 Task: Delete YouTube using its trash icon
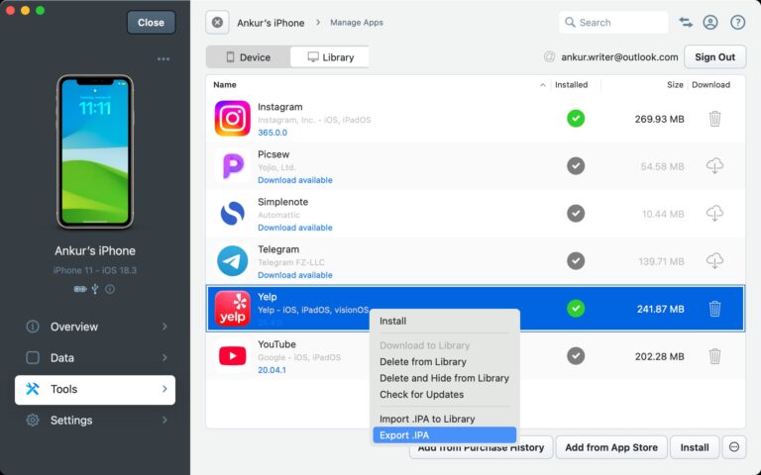coord(714,356)
